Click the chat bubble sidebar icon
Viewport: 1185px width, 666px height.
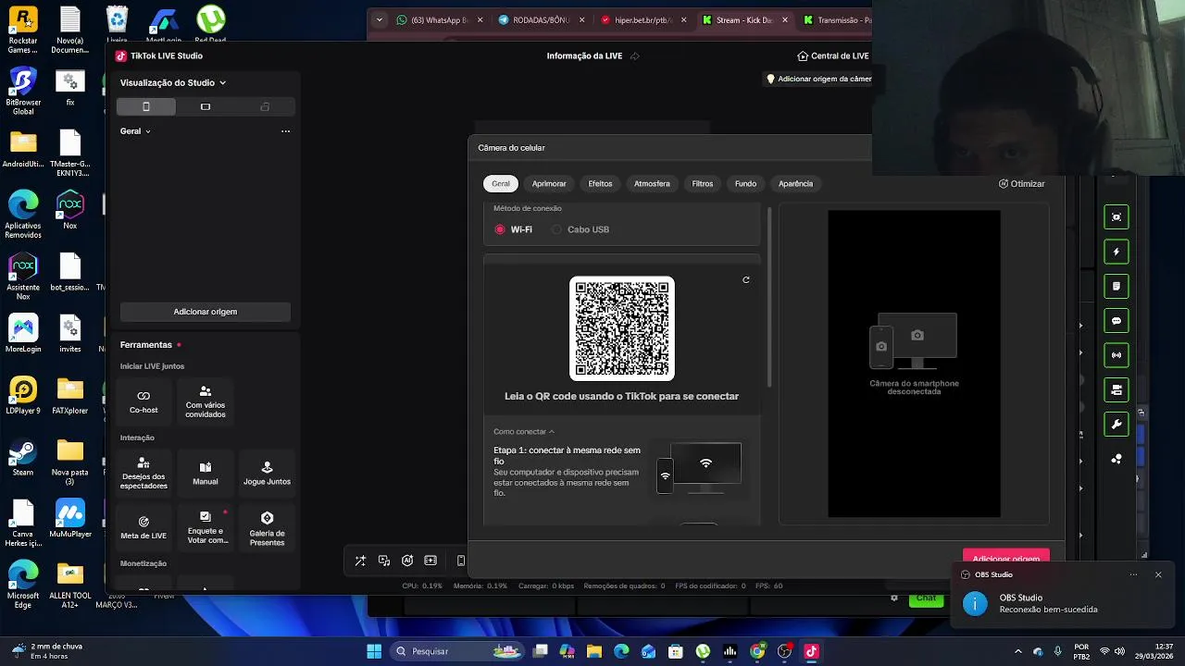click(1116, 321)
